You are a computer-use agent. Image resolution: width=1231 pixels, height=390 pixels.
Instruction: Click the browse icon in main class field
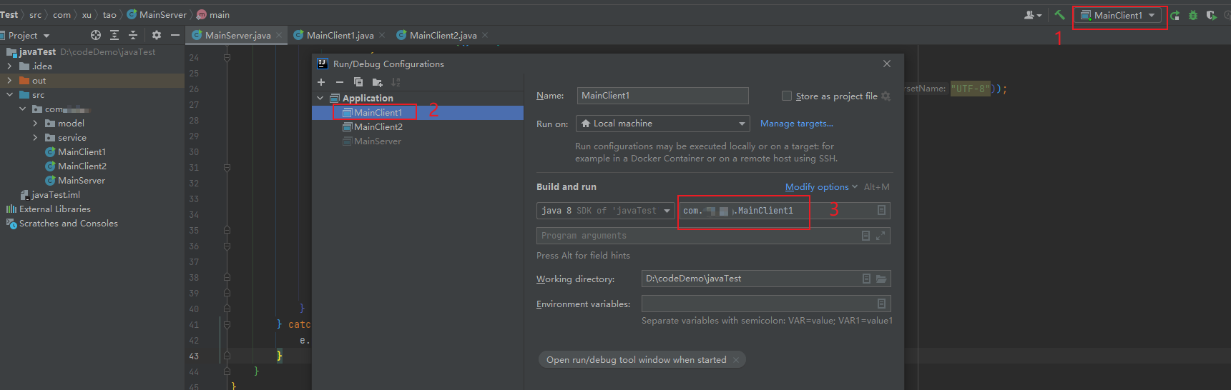click(881, 211)
